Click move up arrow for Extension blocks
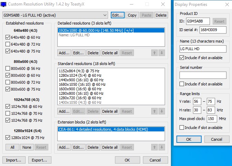232x166 pixels. coord(155,147)
